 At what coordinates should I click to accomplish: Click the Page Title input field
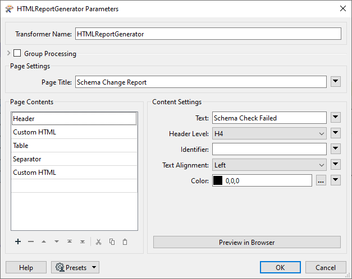click(200, 82)
